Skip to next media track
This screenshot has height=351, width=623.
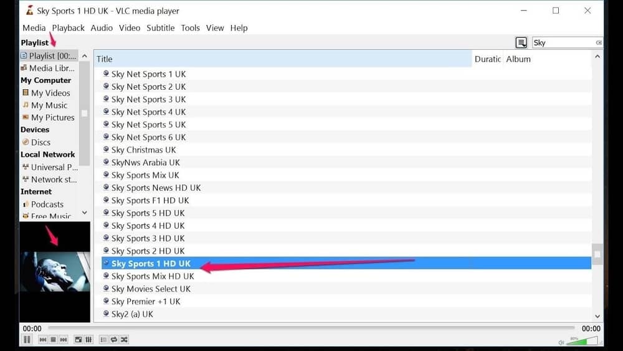64,340
